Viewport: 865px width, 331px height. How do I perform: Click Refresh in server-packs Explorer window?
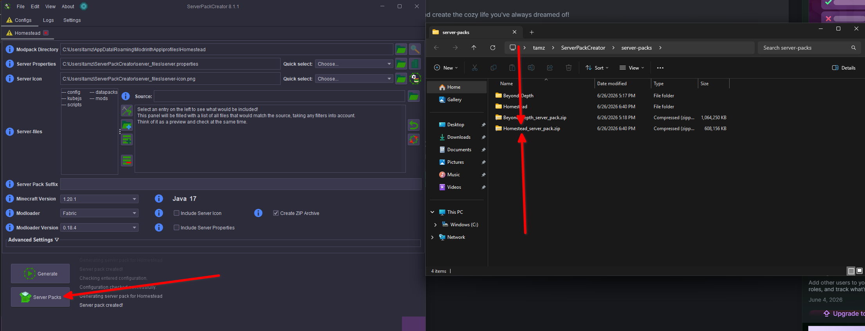[x=493, y=48]
